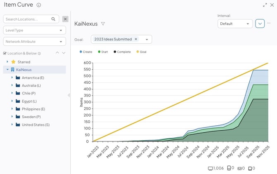Expand the Philippines (E) node arrow
Image resolution: width=277 pixels, height=174 pixels.
tap(12, 109)
